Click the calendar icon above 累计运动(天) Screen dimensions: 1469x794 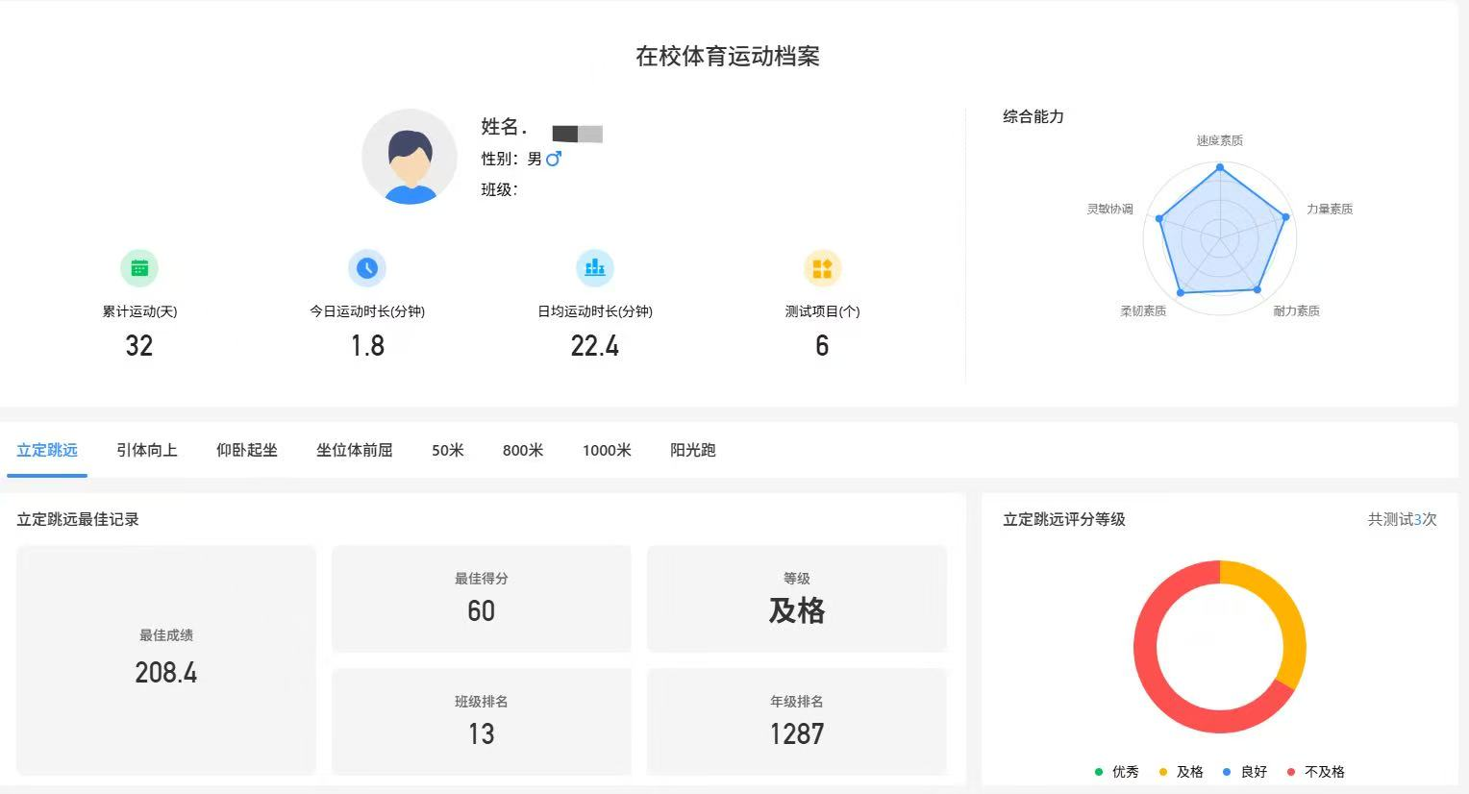[139, 267]
